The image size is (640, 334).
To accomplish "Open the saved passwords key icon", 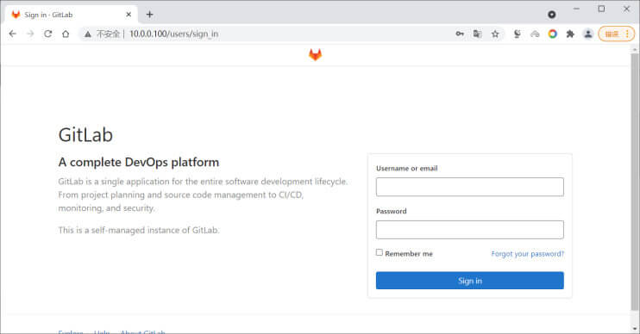I will 460,34.
